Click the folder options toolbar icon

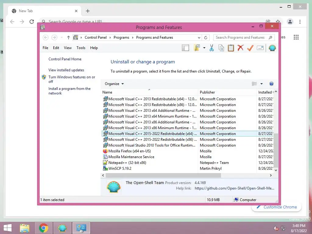(197, 48)
